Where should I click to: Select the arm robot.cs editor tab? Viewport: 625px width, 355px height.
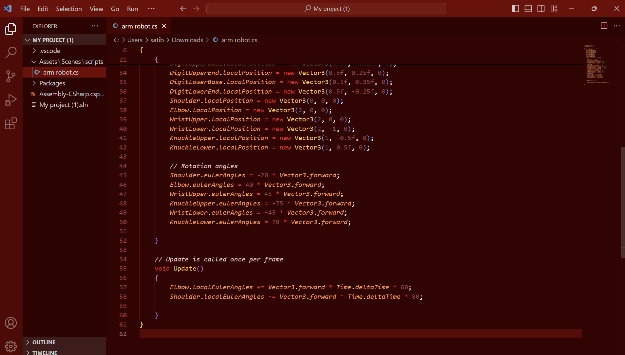139,26
